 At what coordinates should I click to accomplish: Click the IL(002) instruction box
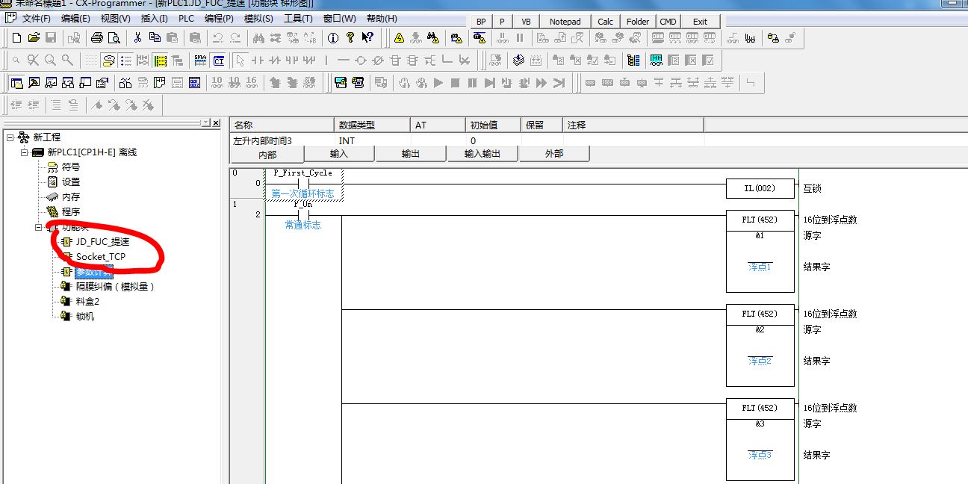(759, 189)
